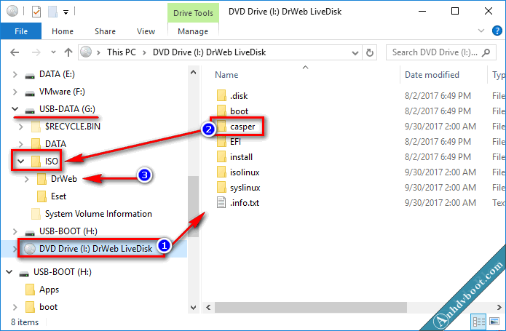Select the boot folder in file list

239,111
